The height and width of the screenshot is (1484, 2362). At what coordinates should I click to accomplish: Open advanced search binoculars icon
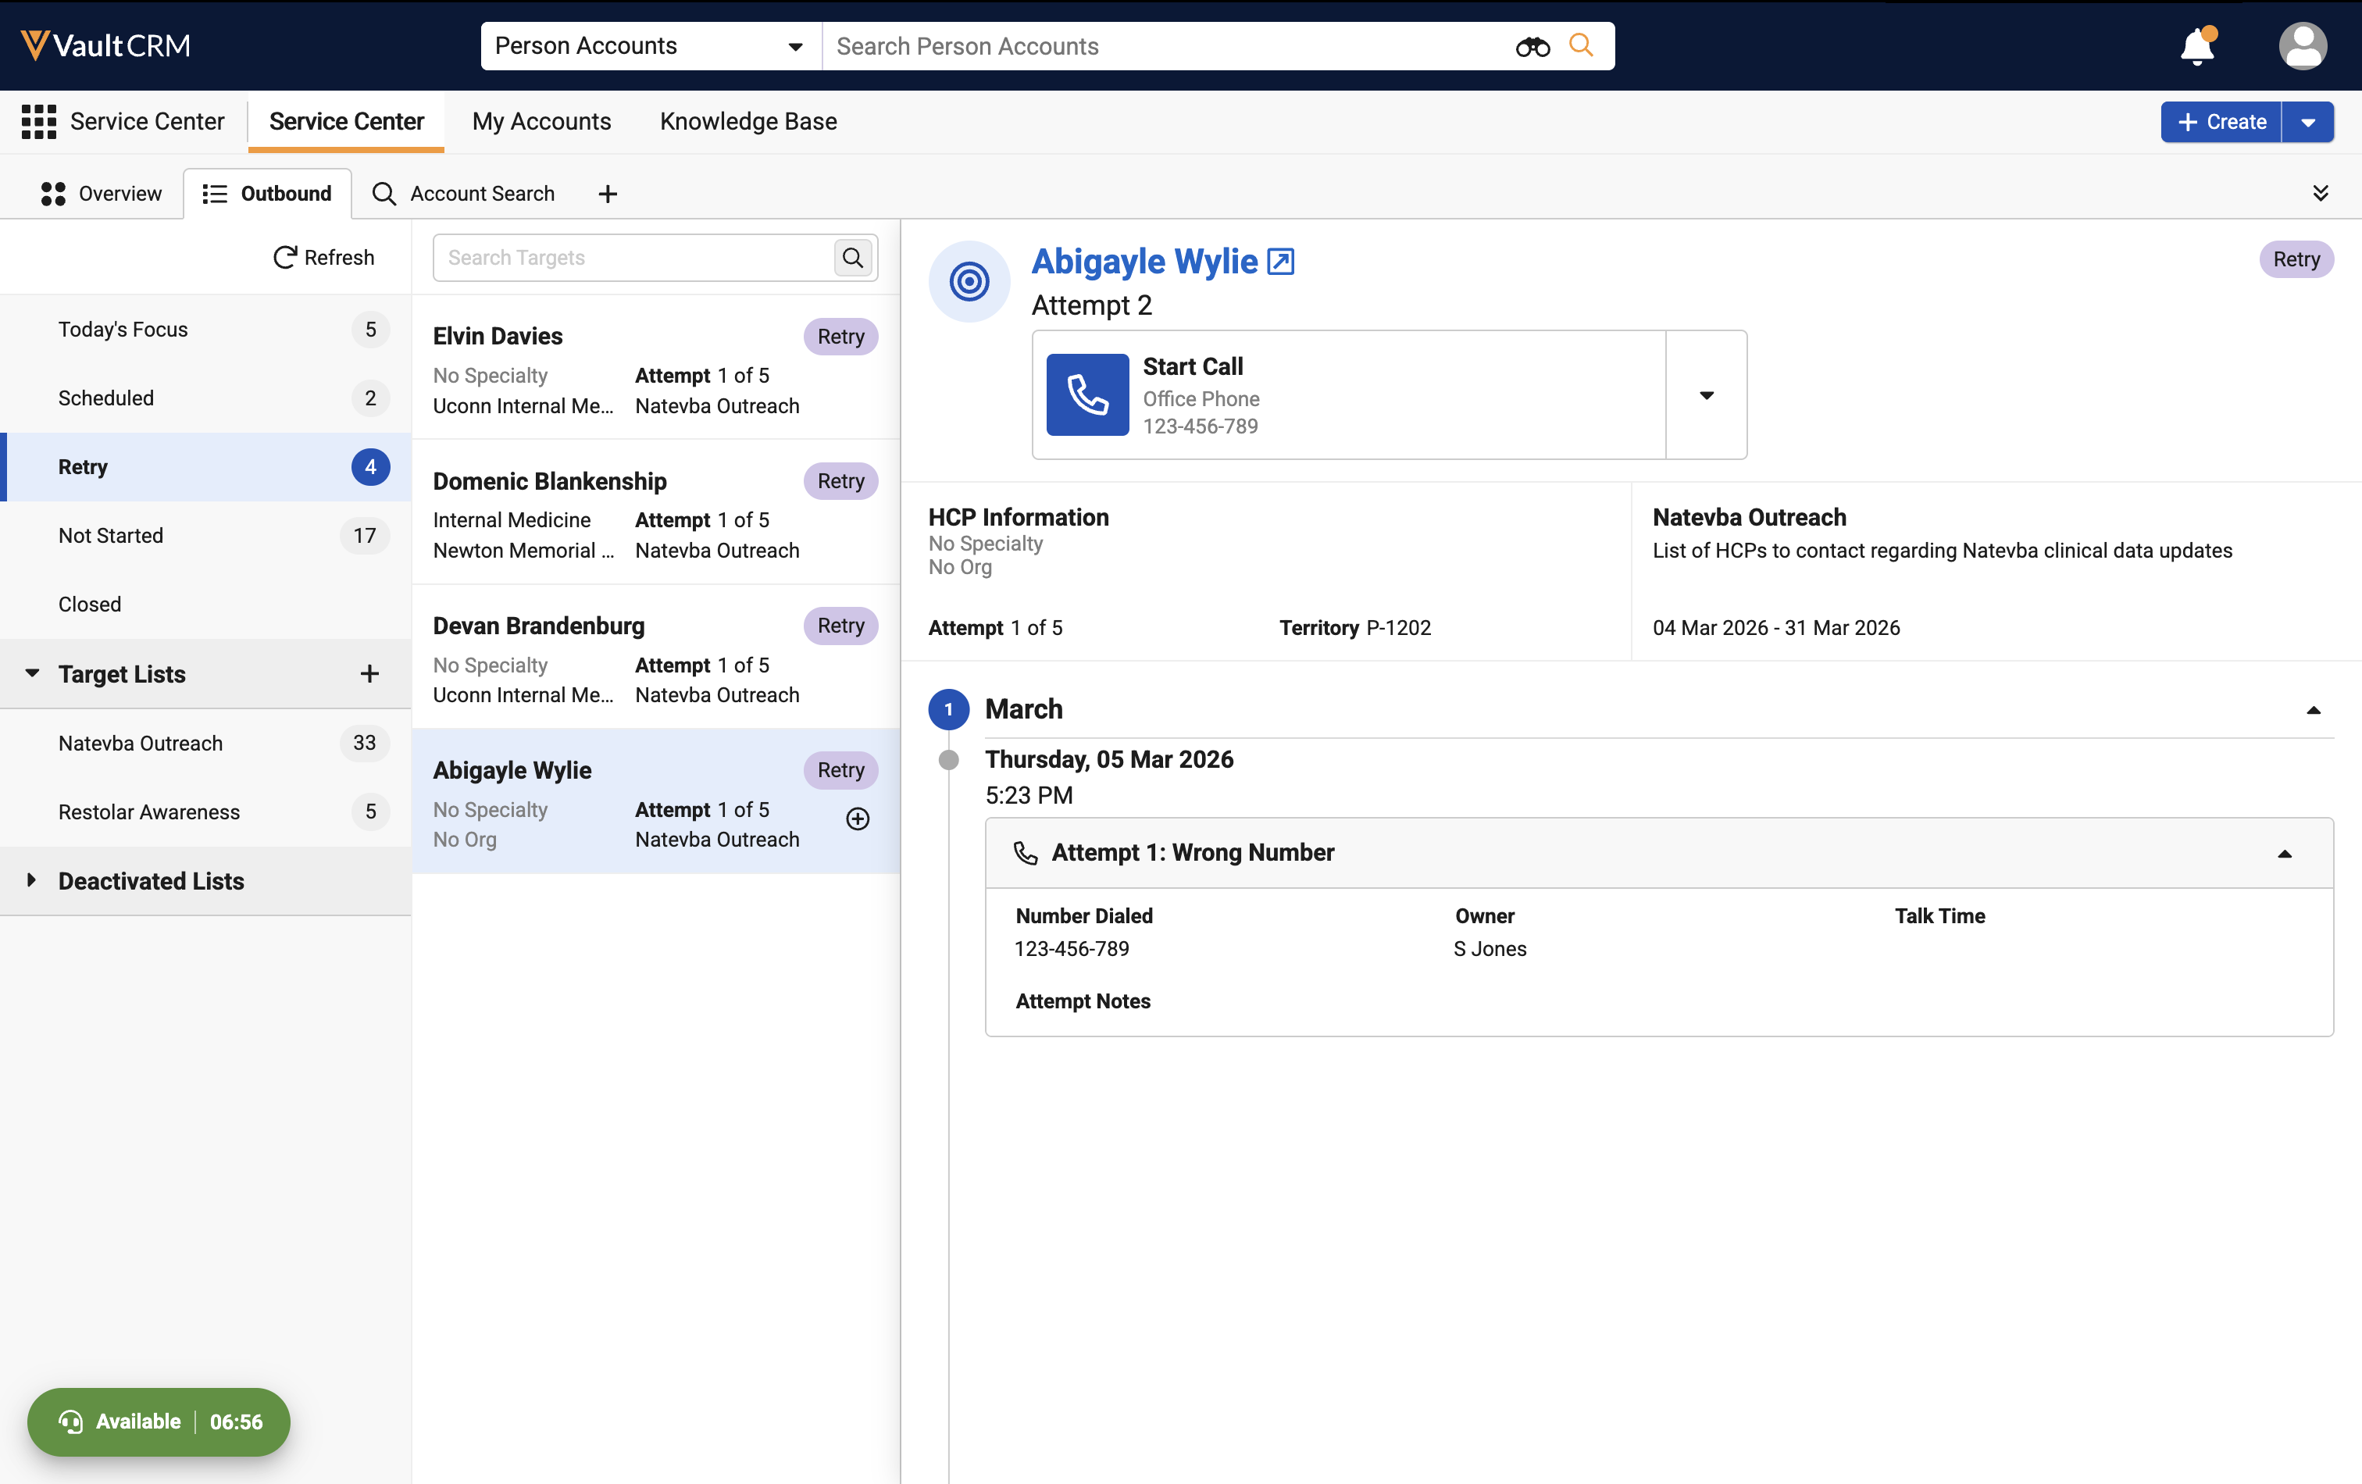coord(1531,46)
